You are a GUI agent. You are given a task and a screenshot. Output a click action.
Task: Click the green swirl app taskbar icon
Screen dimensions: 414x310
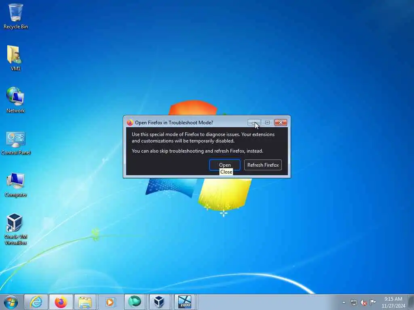pos(134,302)
